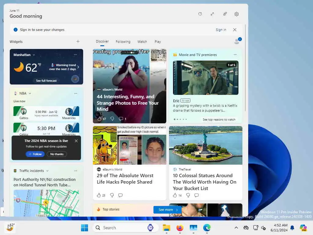
Task: Open 29 Absolute Worst Life Hacks article
Action: click(x=125, y=179)
